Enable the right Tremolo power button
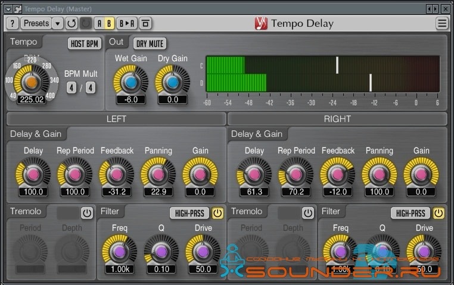Viewport: 454px width, 285px height. click(308, 213)
